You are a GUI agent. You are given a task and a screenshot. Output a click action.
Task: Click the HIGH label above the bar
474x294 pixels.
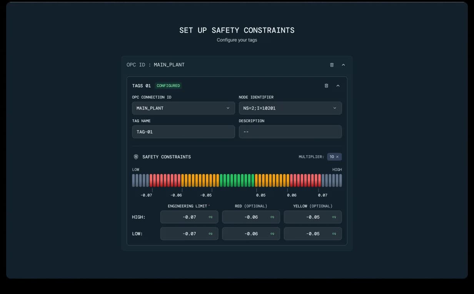pos(337,169)
